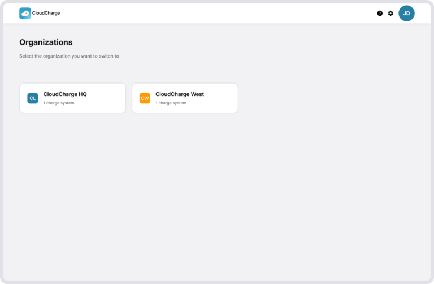Switch to the CloudCharge West organization card
The height and width of the screenshot is (284, 434).
[185, 98]
